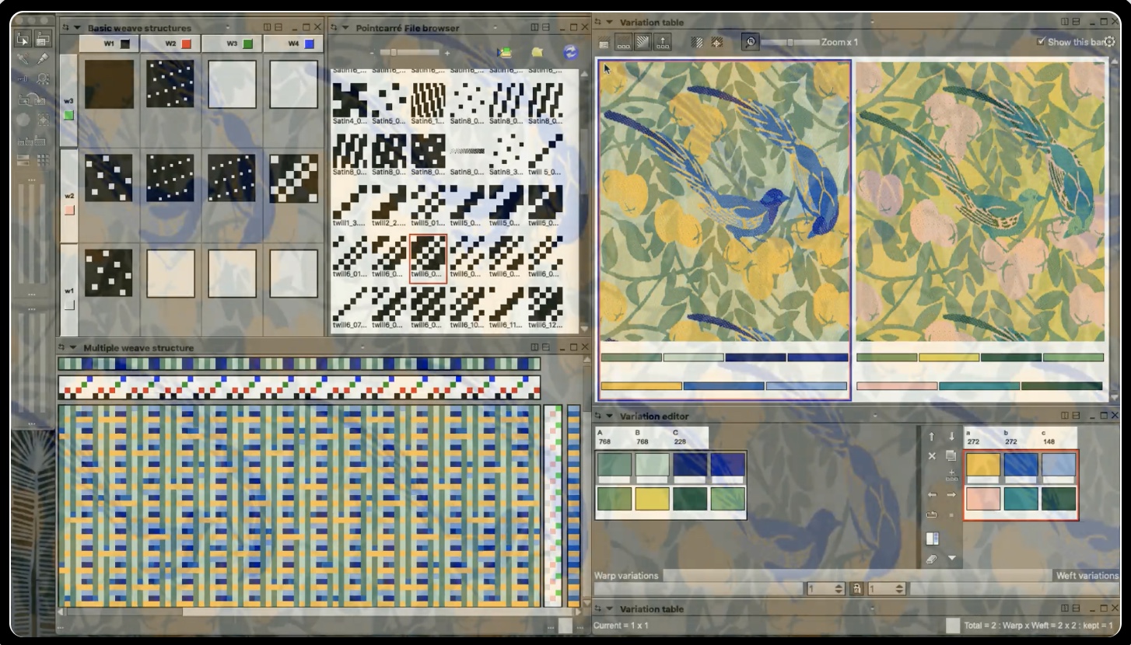The width and height of the screenshot is (1131, 645).
Task: Click the left arrow in Variation editor
Action: click(932, 494)
